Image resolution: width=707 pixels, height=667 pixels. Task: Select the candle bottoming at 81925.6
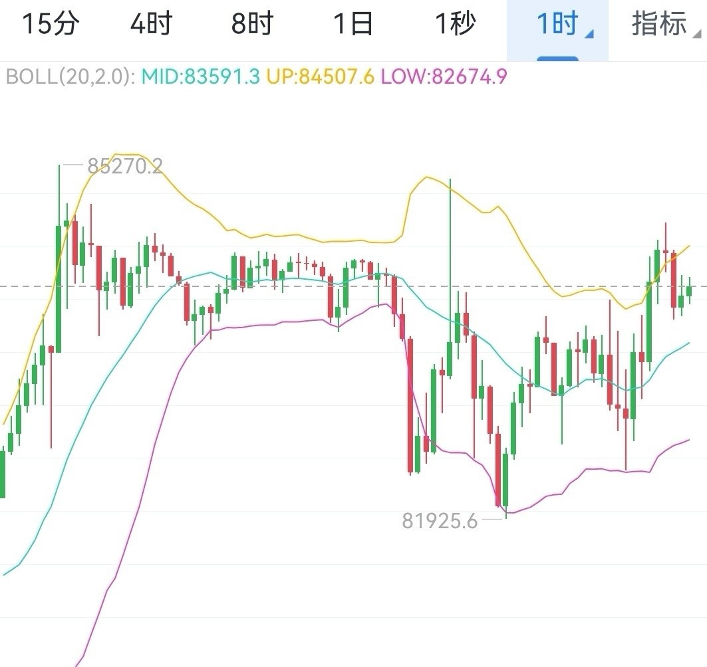coord(505,478)
